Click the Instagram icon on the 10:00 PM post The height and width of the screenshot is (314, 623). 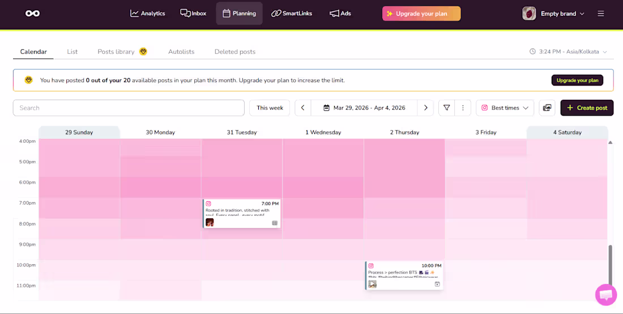point(371,265)
